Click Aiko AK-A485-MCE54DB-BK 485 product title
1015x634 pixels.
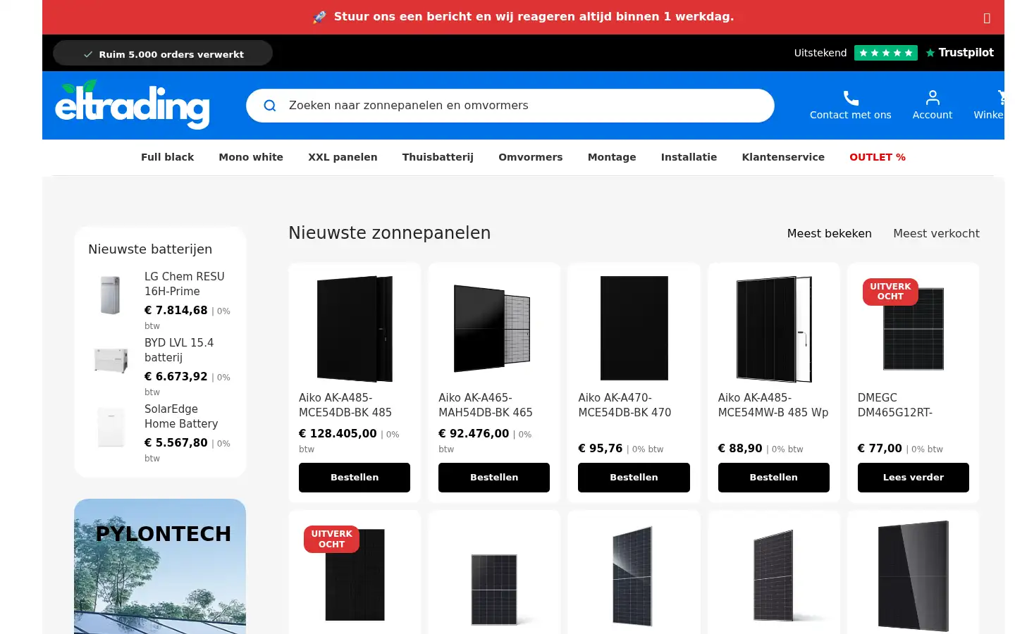[x=345, y=405]
